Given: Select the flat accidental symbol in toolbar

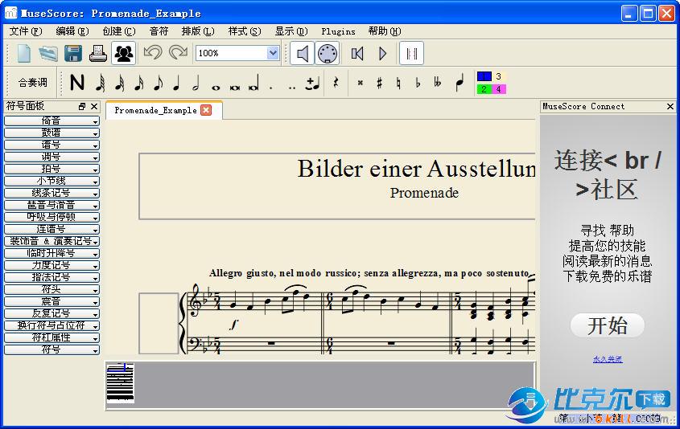Looking at the screenshot, I should [418, 82].
